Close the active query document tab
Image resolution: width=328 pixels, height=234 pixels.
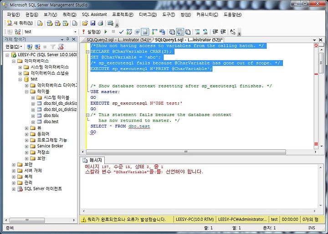(320, 40)
